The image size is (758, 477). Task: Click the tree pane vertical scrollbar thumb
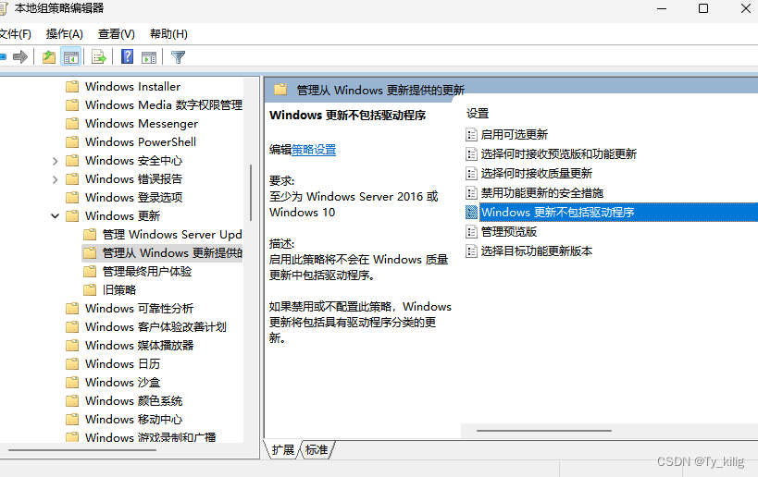click(x=251, y=192)
